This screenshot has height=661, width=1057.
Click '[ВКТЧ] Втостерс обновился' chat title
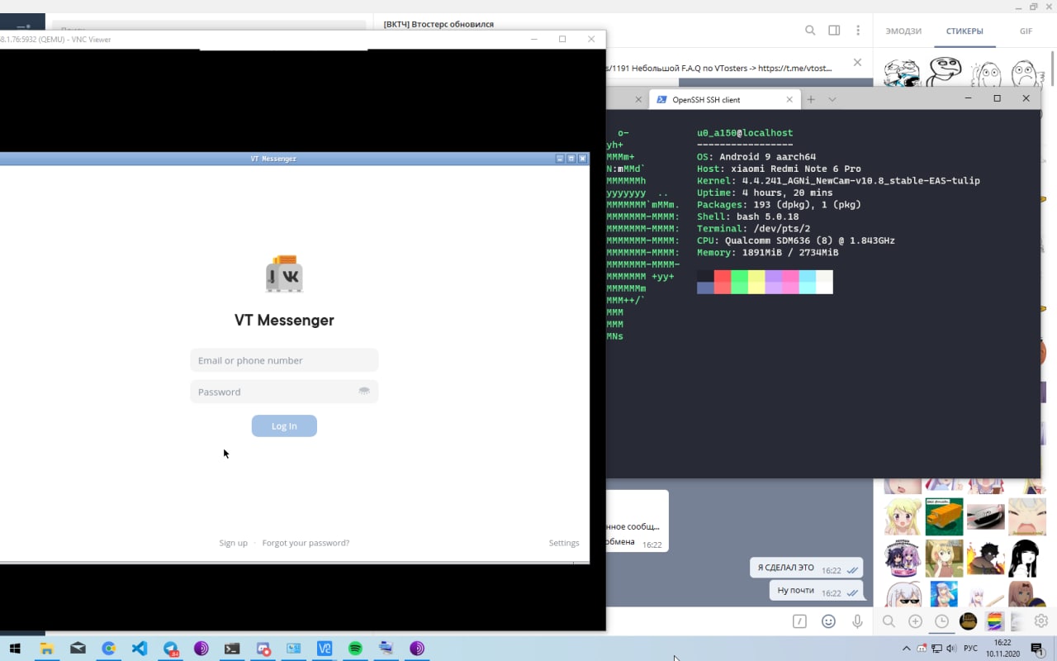point(438,24)
